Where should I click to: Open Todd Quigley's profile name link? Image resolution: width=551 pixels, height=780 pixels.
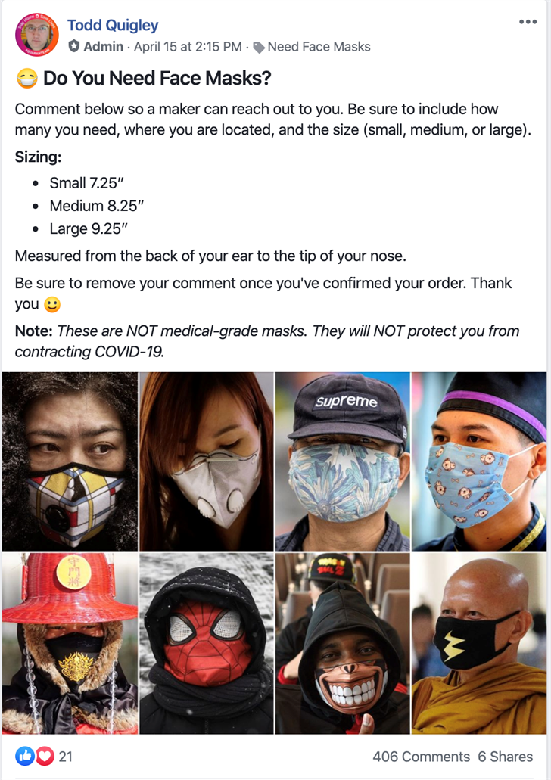point(113,25)
